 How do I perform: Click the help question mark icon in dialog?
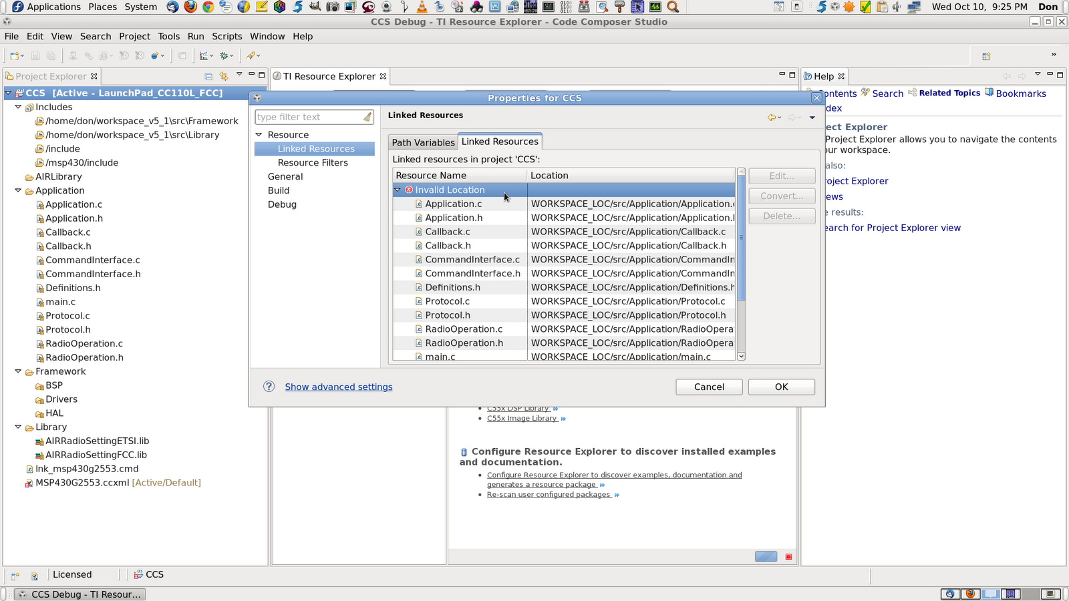point(269,387)
